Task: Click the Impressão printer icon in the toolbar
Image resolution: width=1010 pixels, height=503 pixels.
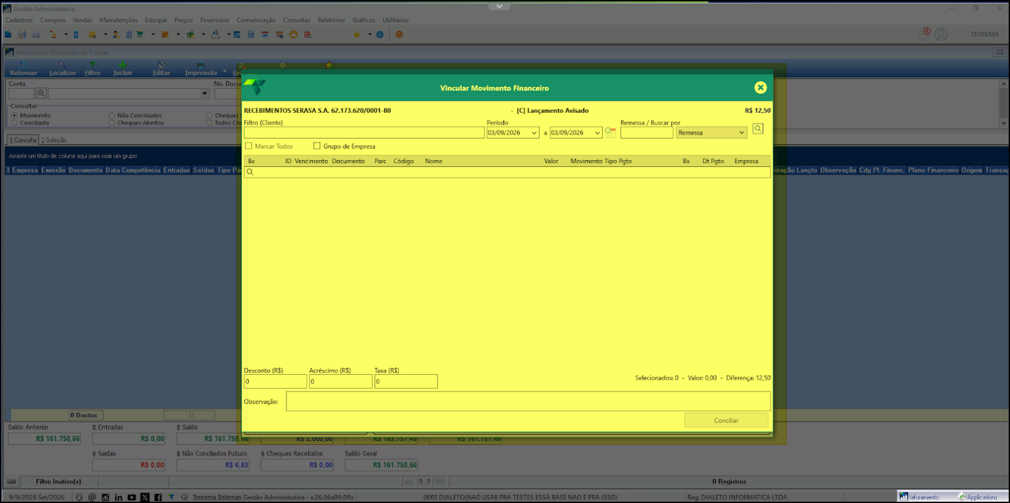Action: 200,65
